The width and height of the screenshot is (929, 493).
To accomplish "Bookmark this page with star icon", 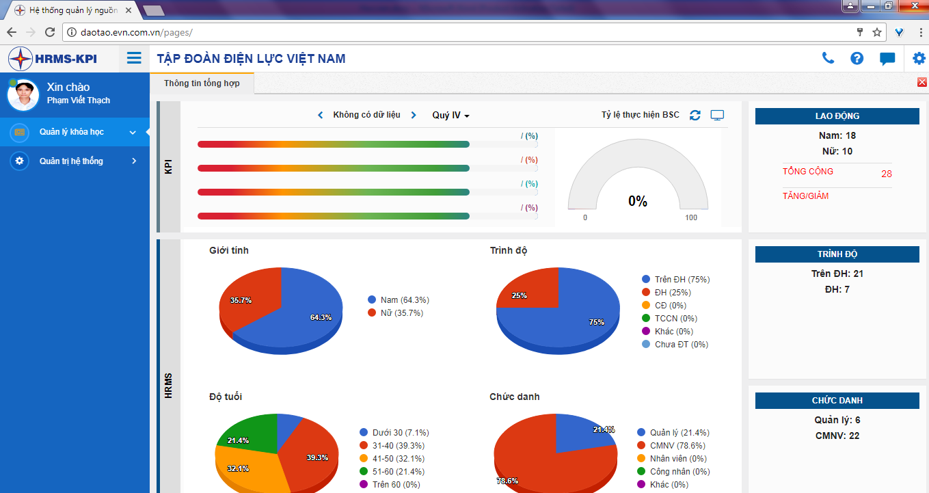I will pos(877,32).
